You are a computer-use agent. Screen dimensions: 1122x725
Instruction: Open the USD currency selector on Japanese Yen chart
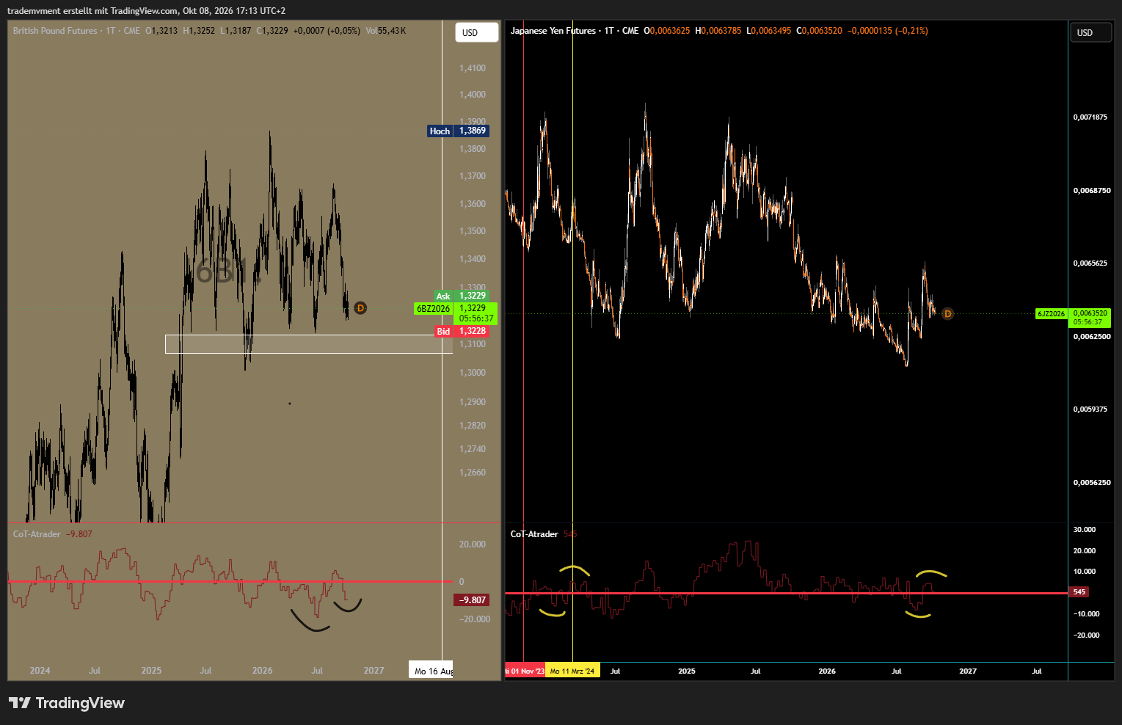1090,32
